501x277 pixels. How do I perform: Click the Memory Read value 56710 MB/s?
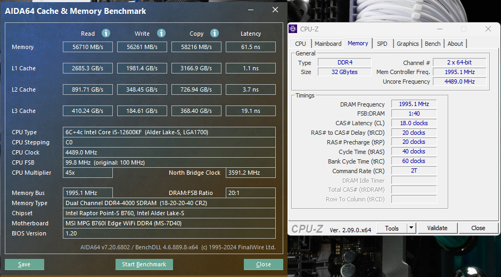point(87,47)
